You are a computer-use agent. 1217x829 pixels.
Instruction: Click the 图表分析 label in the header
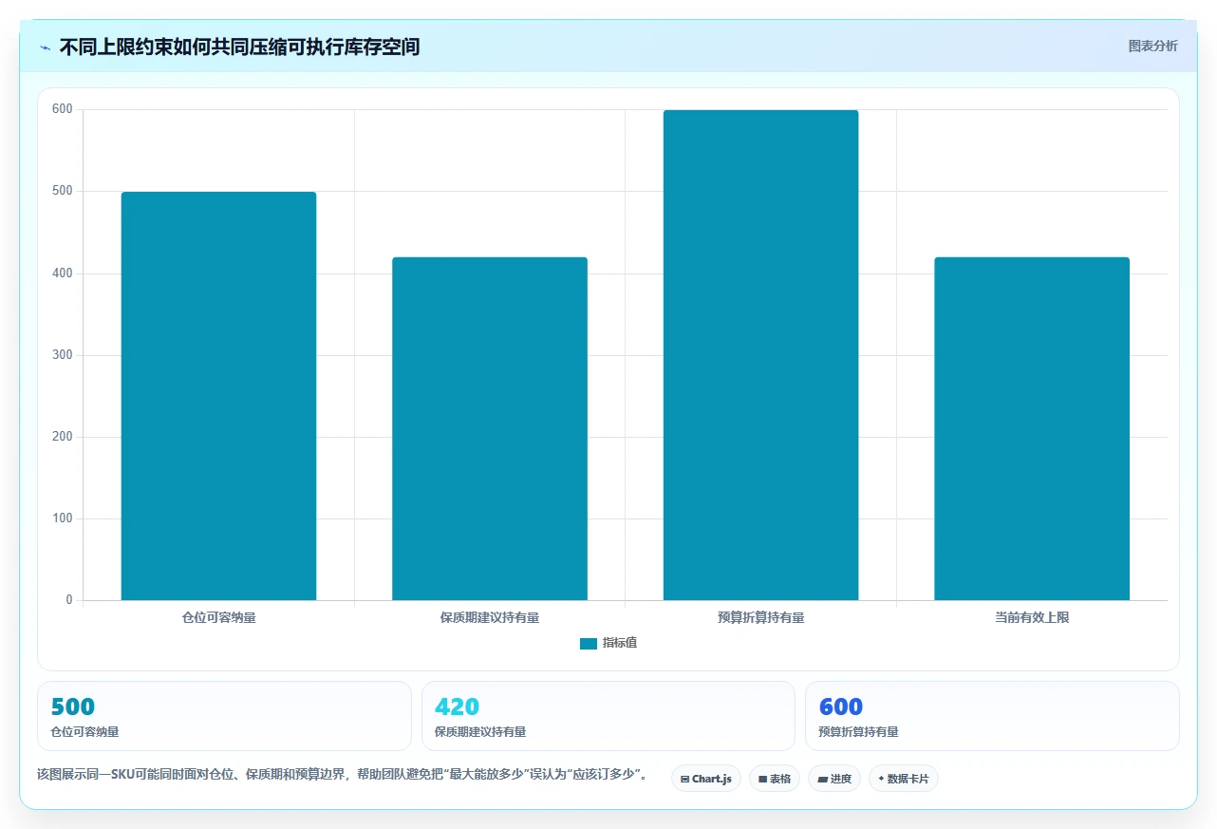coord(1152,46)
